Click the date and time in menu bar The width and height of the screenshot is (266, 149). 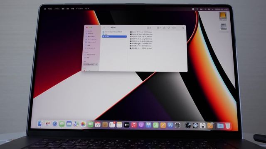pos(221,9)
